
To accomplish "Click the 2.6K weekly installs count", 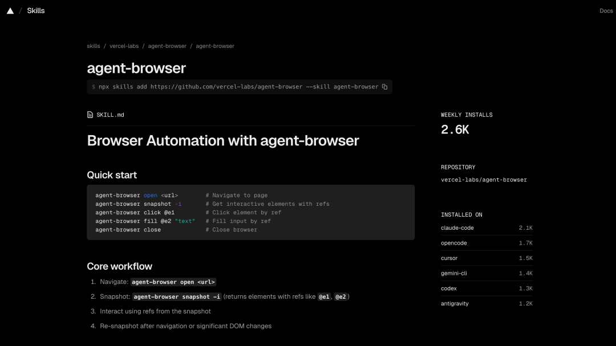I will click(x=454, y=129).
